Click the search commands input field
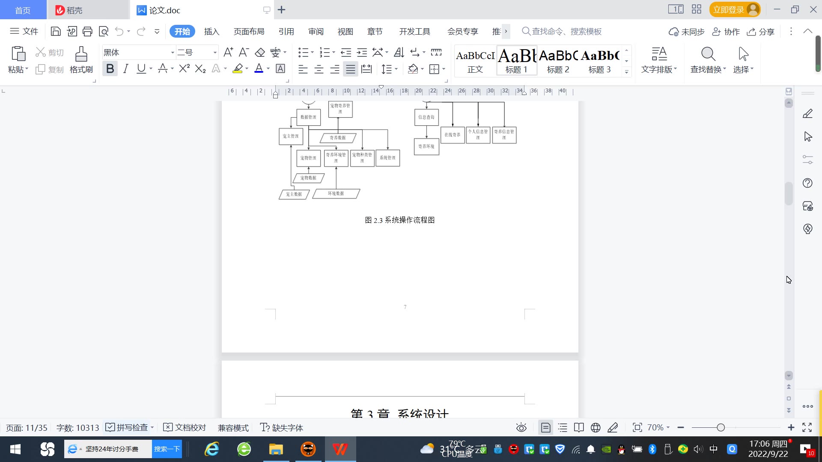Screen dimensions: 822x462 pos(566,31)
